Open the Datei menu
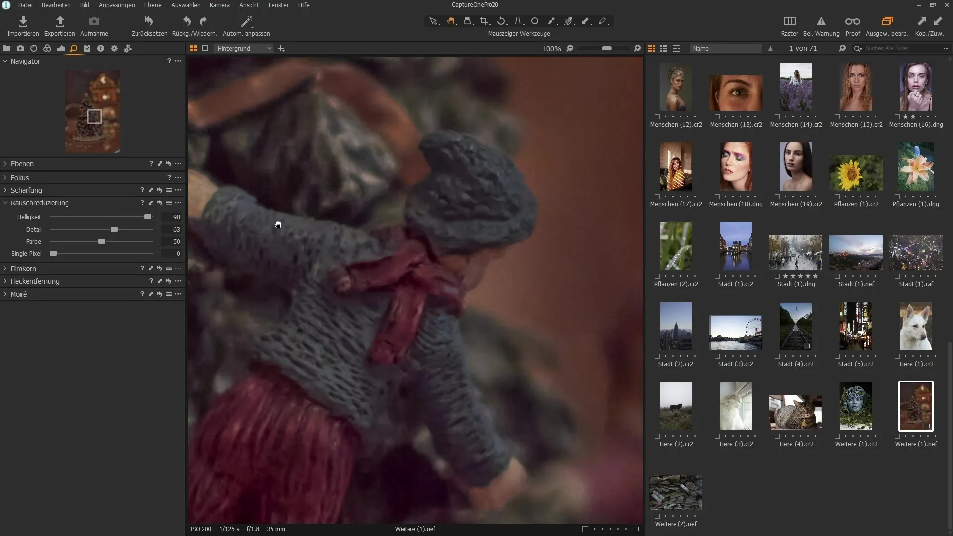953x536 pixels. tap(25, 5)
